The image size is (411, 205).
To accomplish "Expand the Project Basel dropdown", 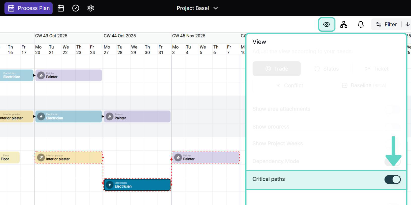I will (x=197, y=8).
